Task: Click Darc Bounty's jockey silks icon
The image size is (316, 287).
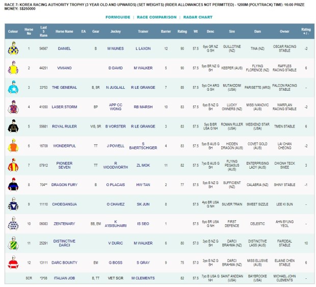Action: click(x=13, y=263)
